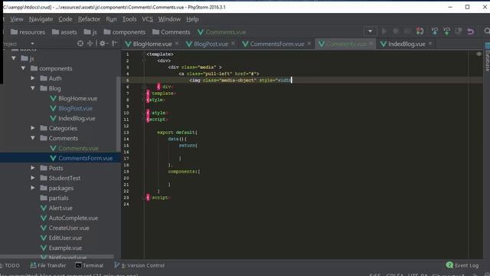
Task: Open Search Everywhere magnifier icon
Action: point(487,31)
